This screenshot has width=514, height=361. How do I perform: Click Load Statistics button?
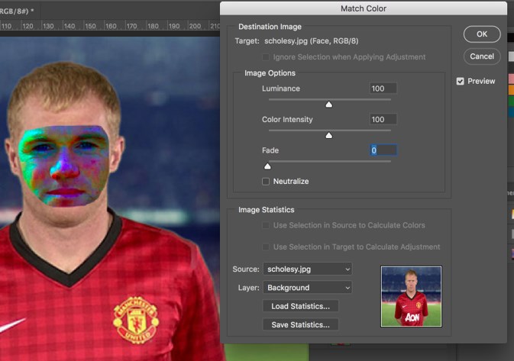(300, 306)
